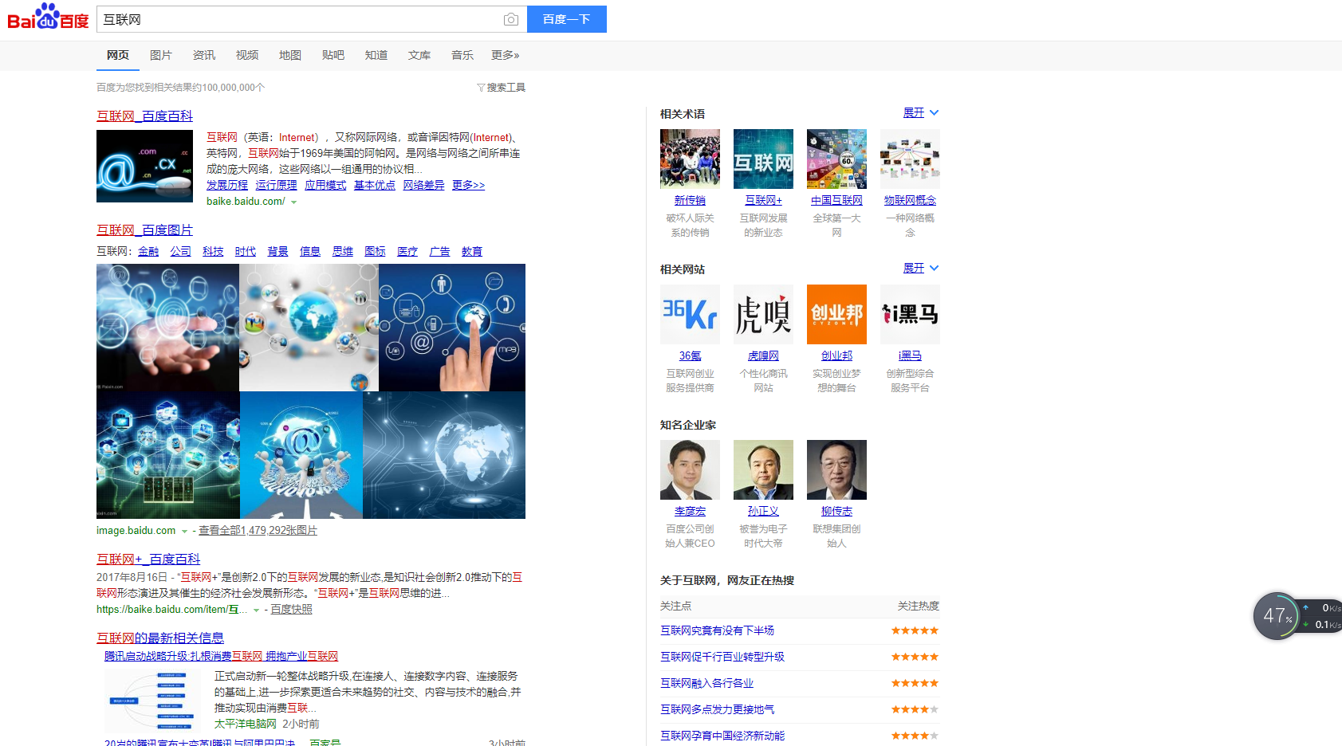Open the 腾讯启动战略升级 news headline
The height and width of the screenshot is (746, 1342).
point(221,657)
